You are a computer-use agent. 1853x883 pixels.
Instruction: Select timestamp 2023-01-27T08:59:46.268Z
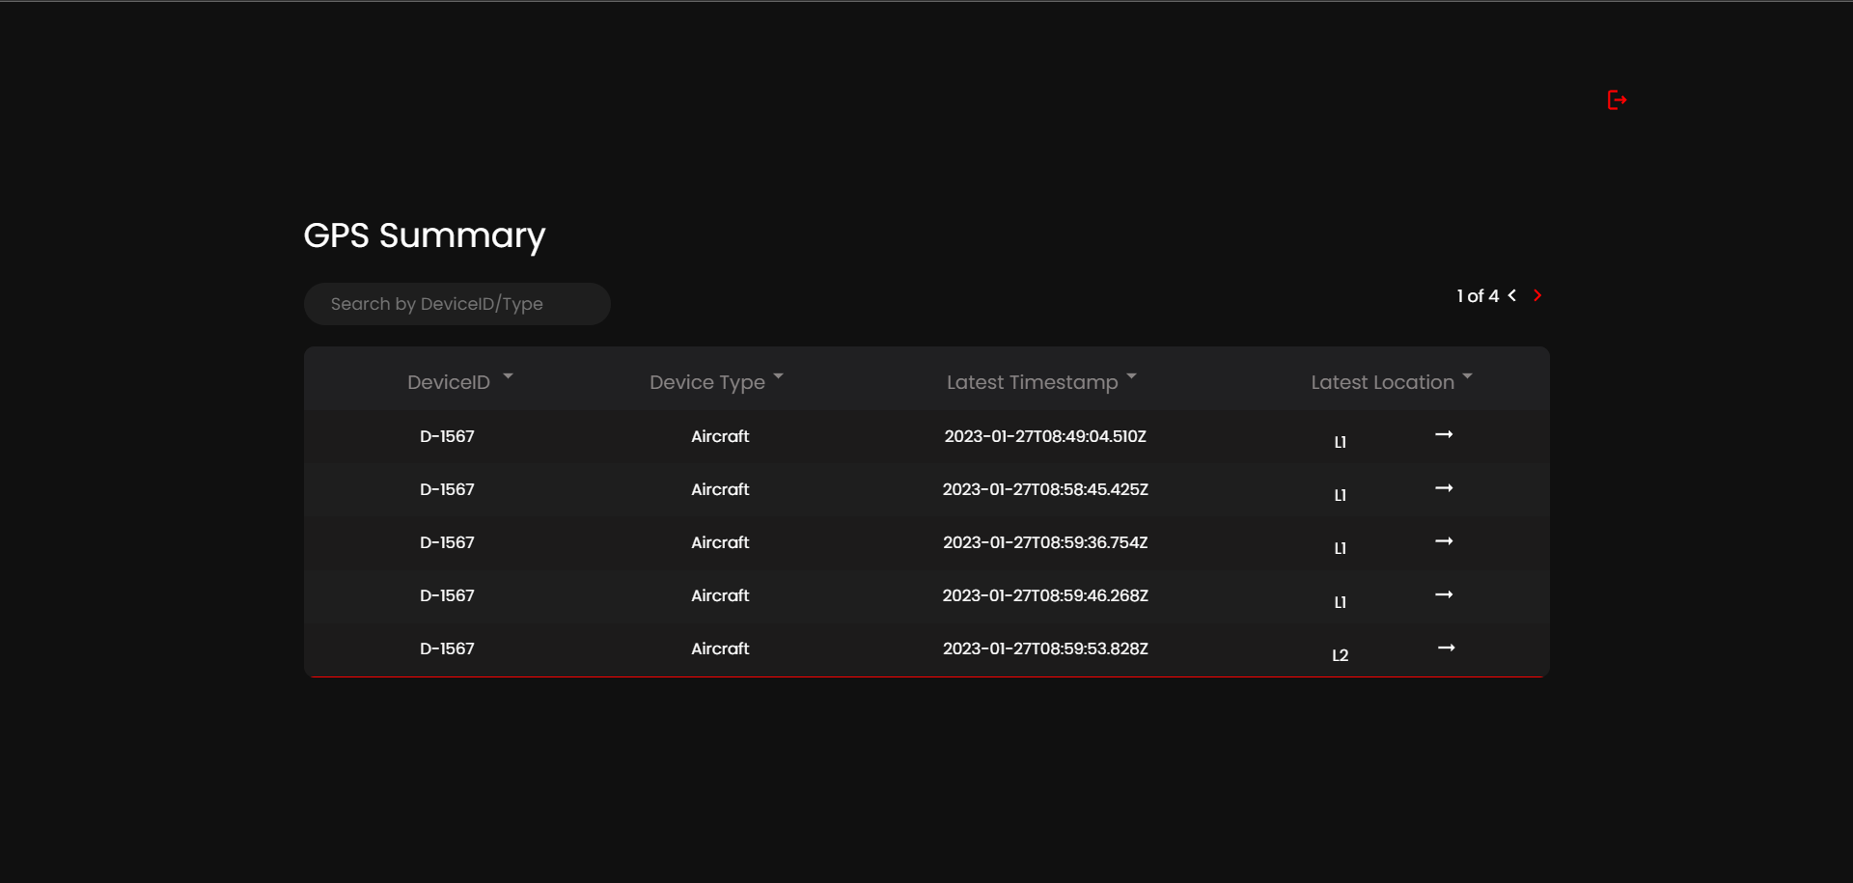pos(1045,595)
